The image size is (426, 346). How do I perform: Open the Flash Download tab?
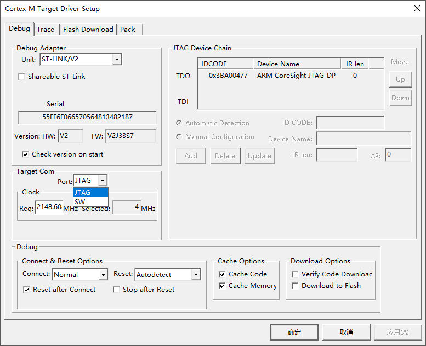point(88,30)
